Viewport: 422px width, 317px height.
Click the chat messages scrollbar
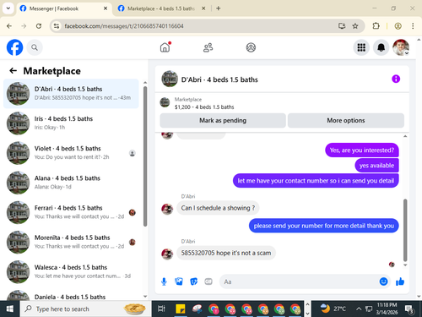405,230
